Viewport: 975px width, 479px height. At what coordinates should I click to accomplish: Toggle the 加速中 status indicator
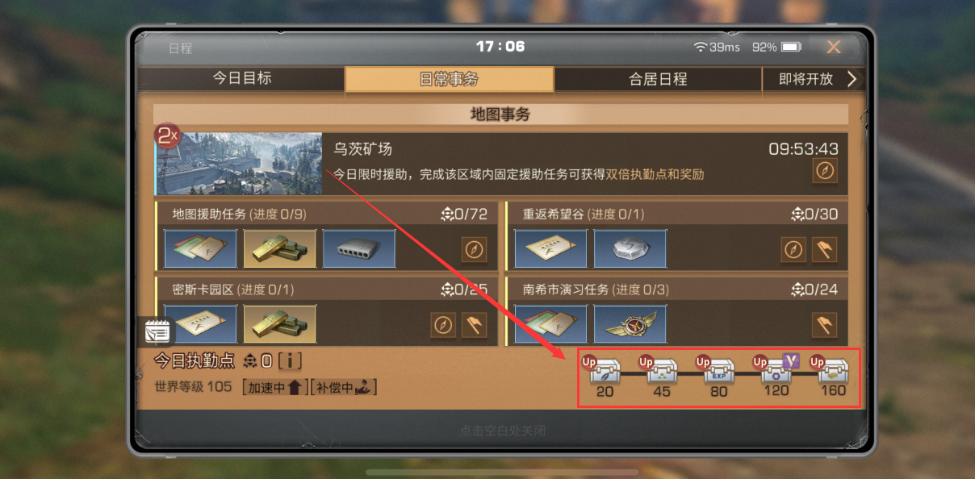pos(274,388)
